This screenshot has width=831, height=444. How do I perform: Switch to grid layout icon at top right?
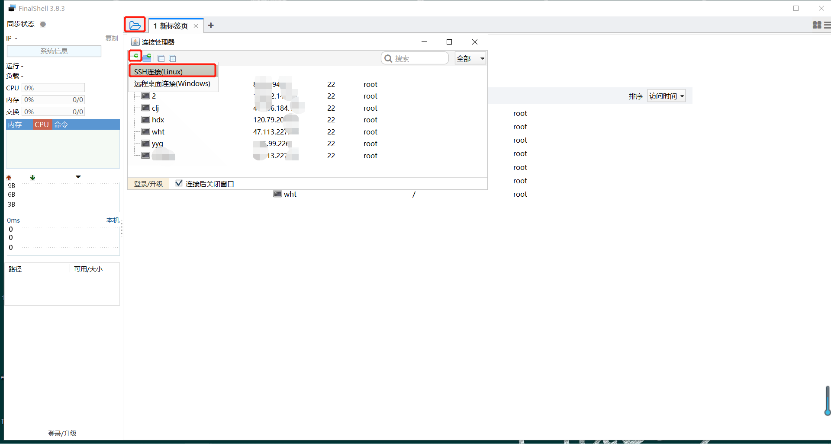coord(817,26)
